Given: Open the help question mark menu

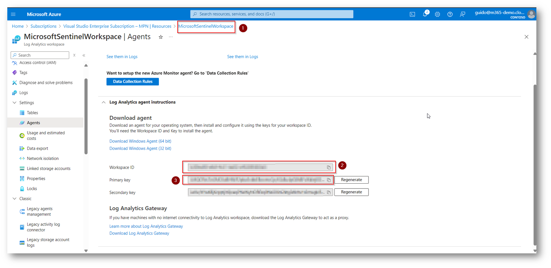Looking at the screenshot, I should [450, 14].
